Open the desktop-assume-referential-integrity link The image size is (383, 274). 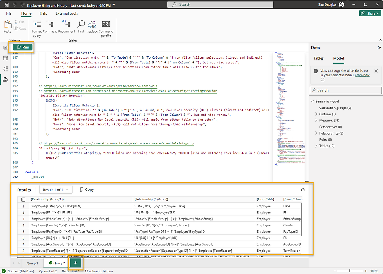click(119, 143)
